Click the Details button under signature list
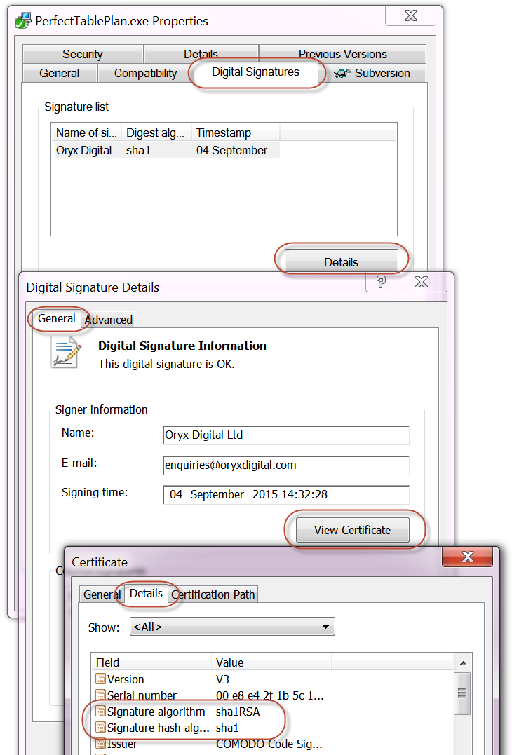This screenshot has height=755, width=512. [341, 262]
